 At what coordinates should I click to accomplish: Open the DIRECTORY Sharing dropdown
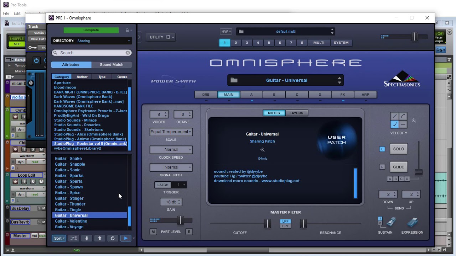92,41
